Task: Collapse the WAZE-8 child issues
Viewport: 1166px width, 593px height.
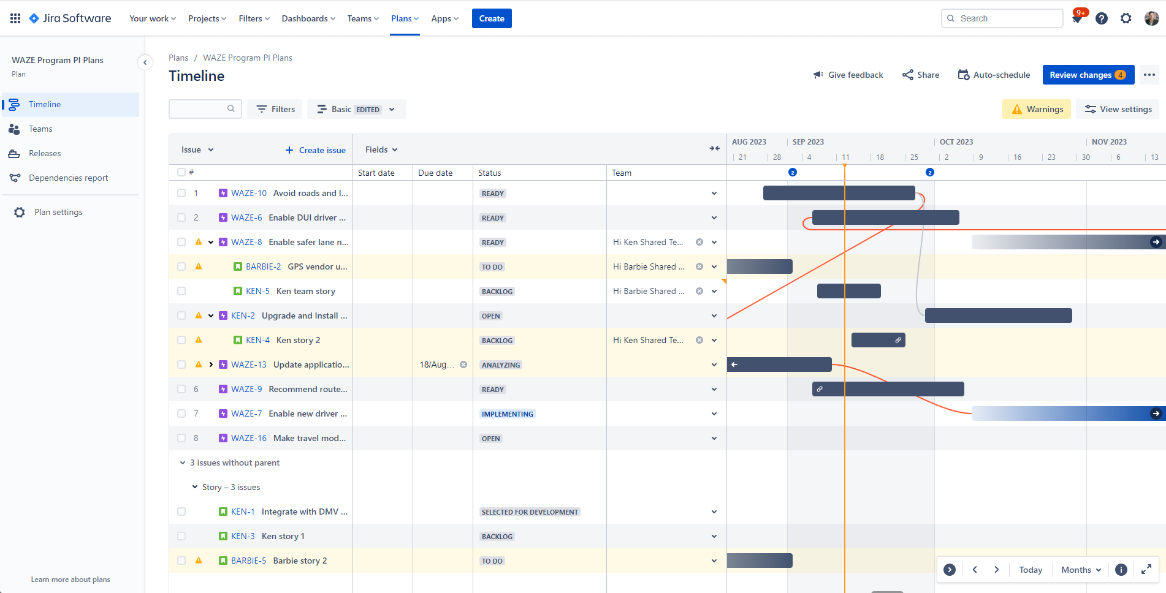Action: (x=211, y=242)
